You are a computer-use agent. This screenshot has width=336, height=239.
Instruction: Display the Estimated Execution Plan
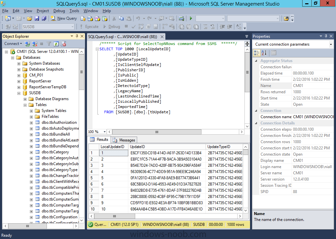(x=141, y=27)
